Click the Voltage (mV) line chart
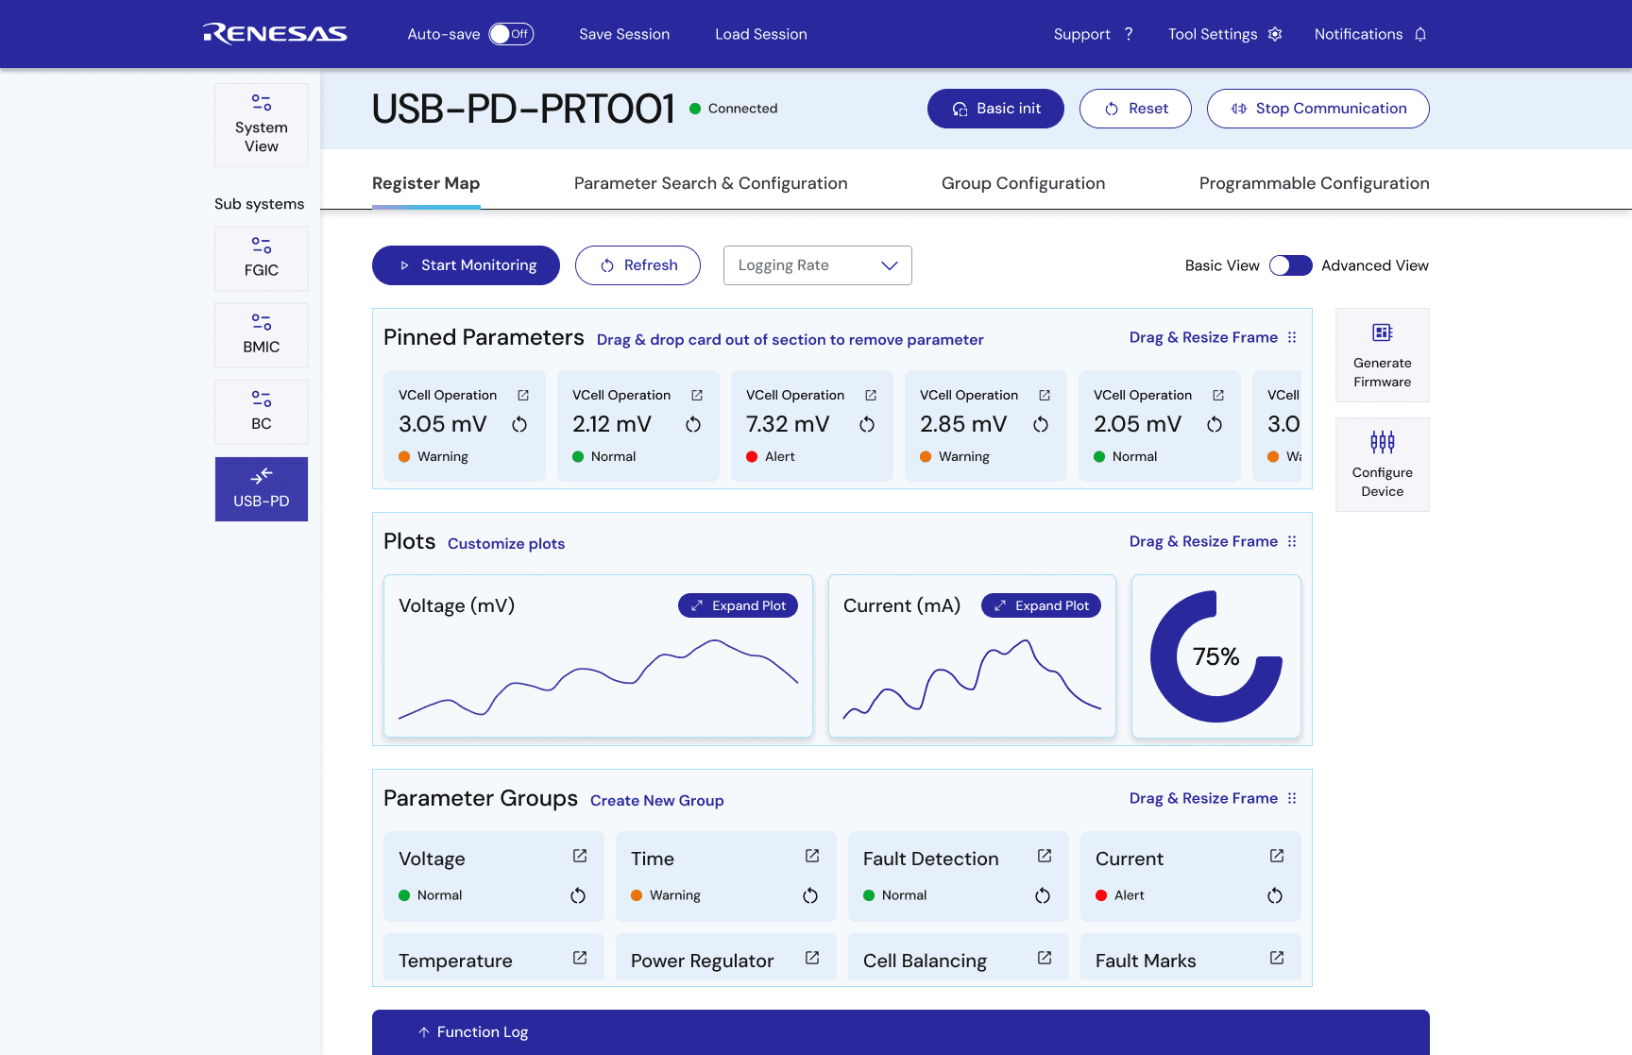Viewport: 1632px width, 1055px height. pyautogui.click(x=598, y=678)
